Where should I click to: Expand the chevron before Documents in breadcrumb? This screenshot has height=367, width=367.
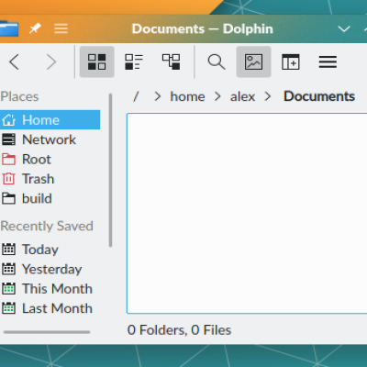tap(268, 96)
